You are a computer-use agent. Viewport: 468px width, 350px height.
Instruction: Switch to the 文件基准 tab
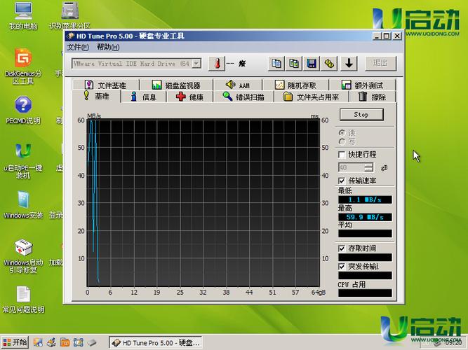tap(106, 85)
